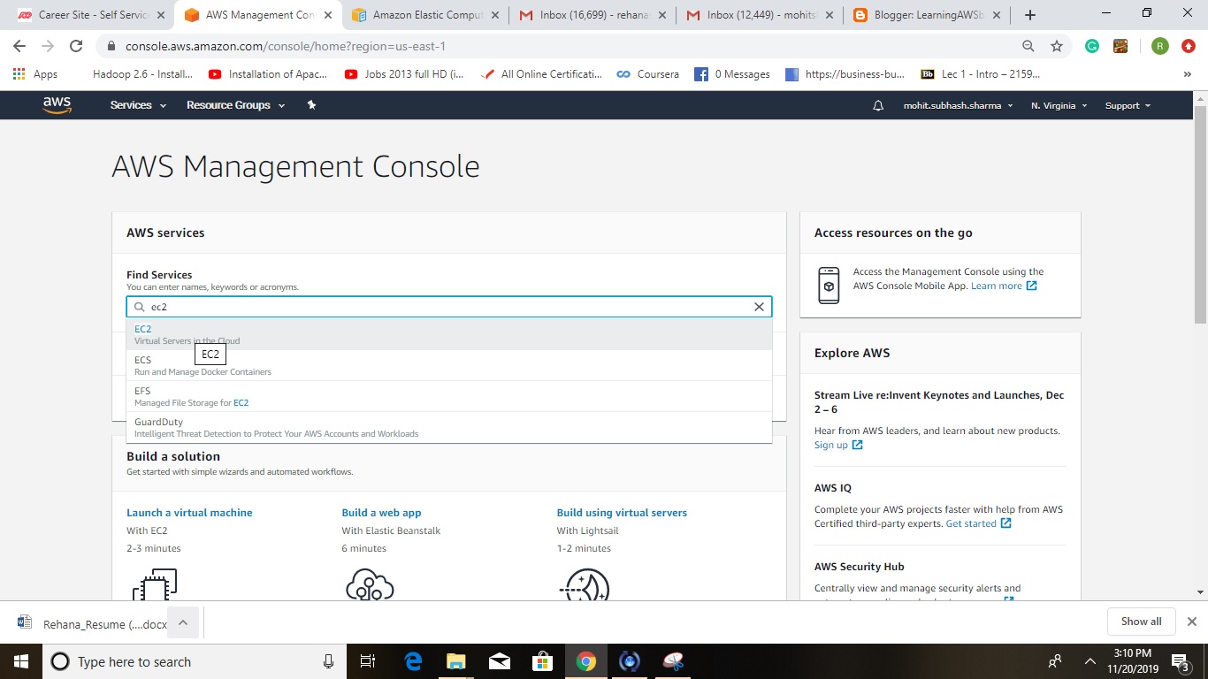Click the Show all downloads button
The width and height of the screenshot is (1208, 679).
[x=1141, y=621]
